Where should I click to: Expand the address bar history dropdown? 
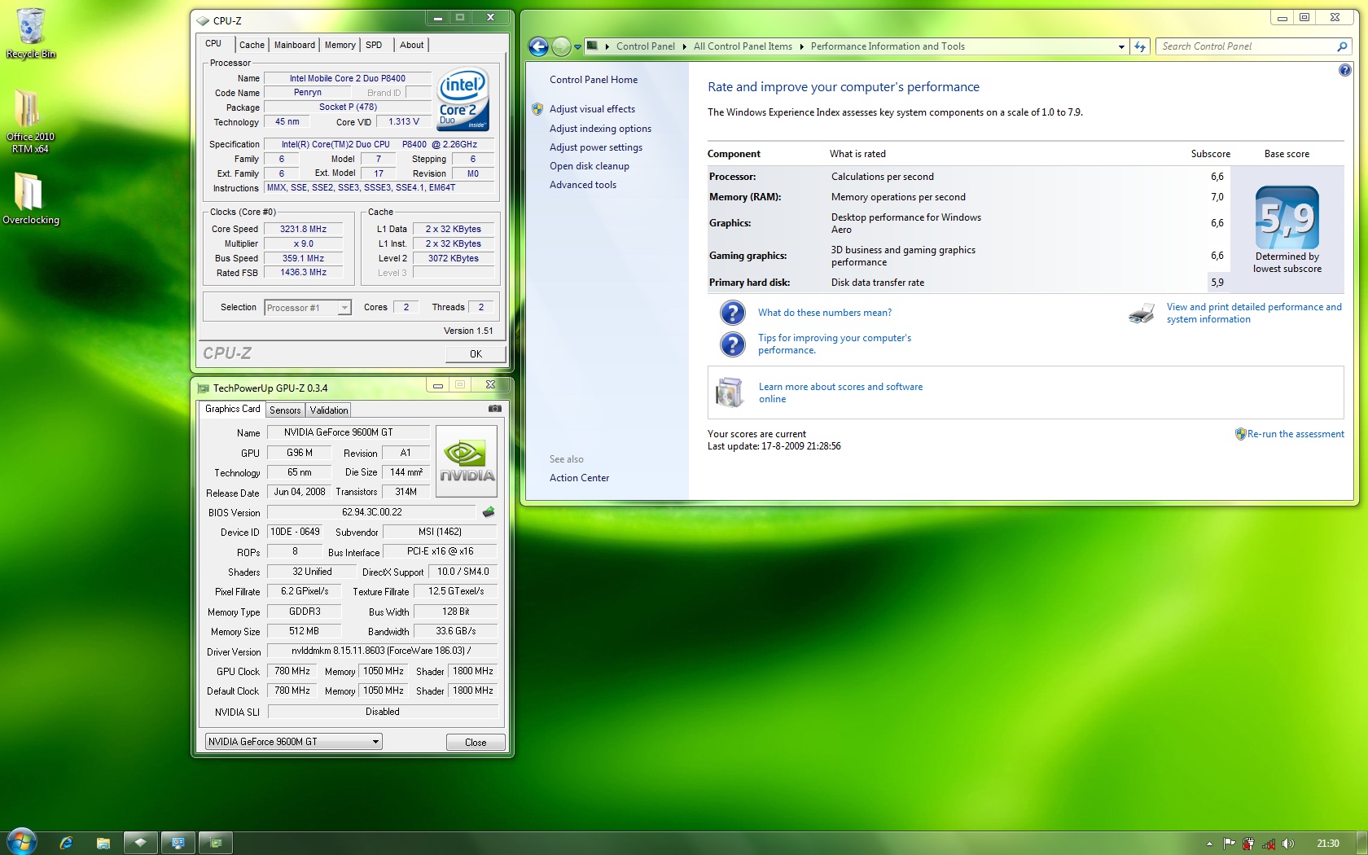pos(1121,46)
